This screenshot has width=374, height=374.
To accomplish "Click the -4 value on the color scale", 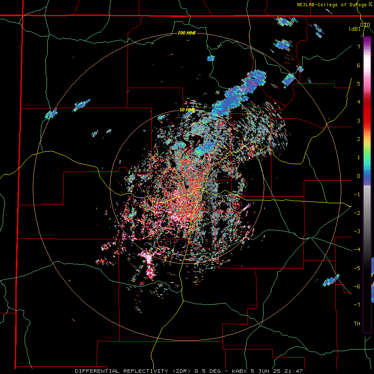I will (357, 250).
